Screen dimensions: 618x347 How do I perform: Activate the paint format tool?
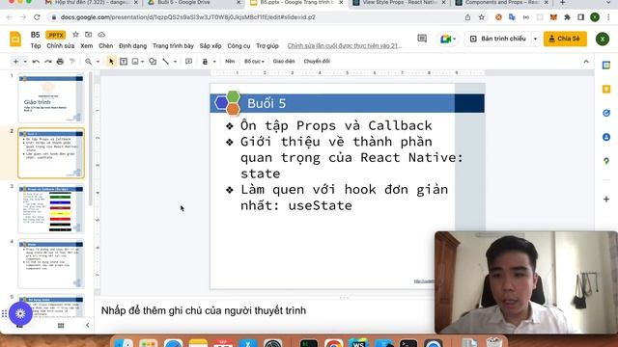pyautogui.click(x=72, y=62)
